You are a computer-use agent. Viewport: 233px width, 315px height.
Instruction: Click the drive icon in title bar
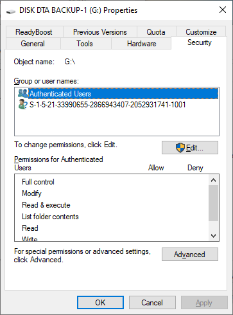point(10,11)
